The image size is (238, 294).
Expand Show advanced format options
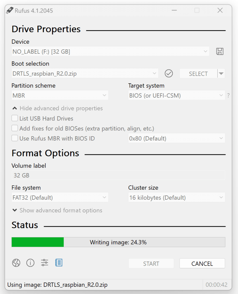click(57, 210)
